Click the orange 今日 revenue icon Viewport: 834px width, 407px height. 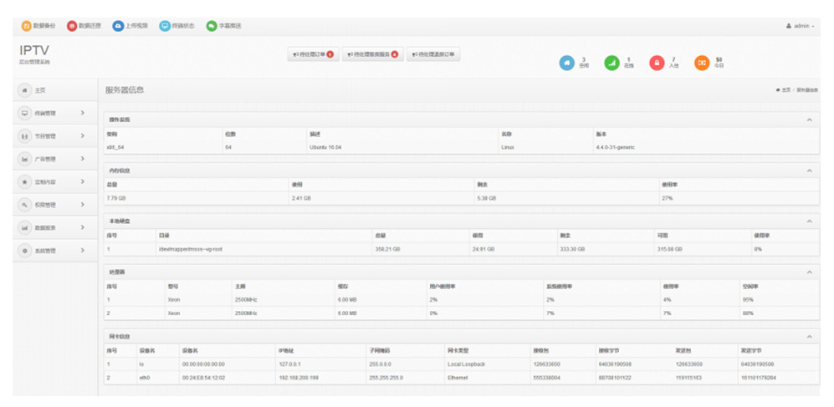pyautogui.click(x=702, y=63)
